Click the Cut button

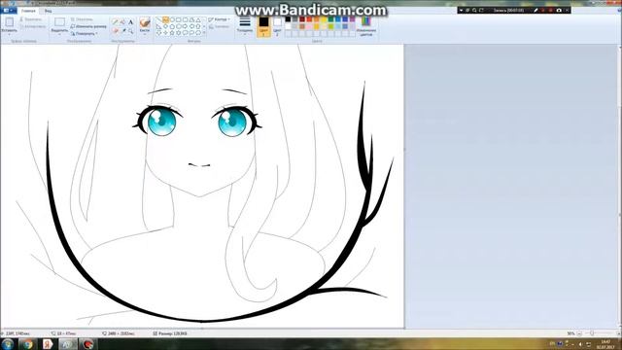coord(30,19)
